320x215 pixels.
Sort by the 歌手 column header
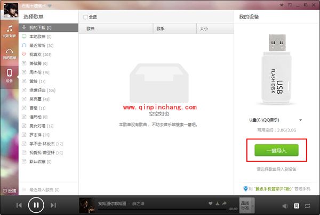(175, 29)
